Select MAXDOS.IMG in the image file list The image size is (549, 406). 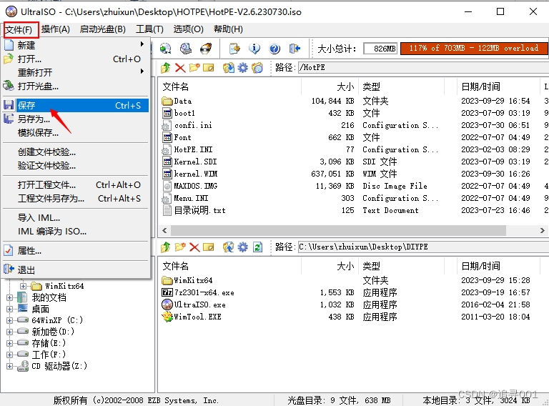196,186
